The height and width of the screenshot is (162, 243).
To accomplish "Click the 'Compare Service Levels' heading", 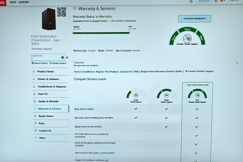I will click(x=90, y=79).
